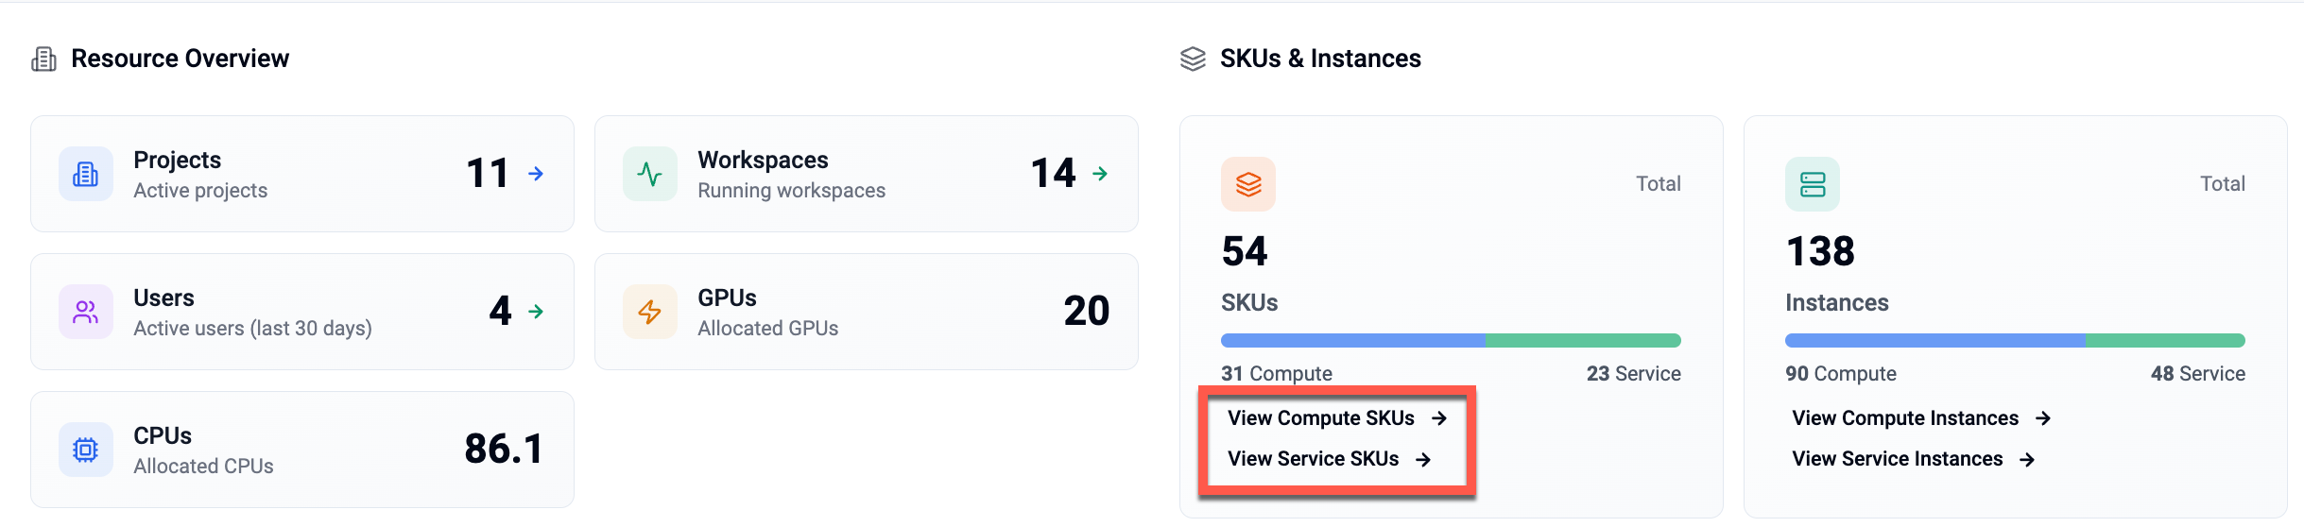
Task: Click the orange SKUs layers icon
Action: click(1247, 184)
